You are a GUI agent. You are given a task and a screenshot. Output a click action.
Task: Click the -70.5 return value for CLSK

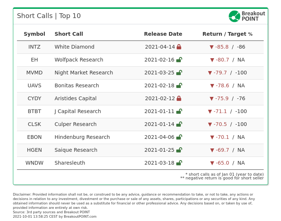[x=220, y=124]
